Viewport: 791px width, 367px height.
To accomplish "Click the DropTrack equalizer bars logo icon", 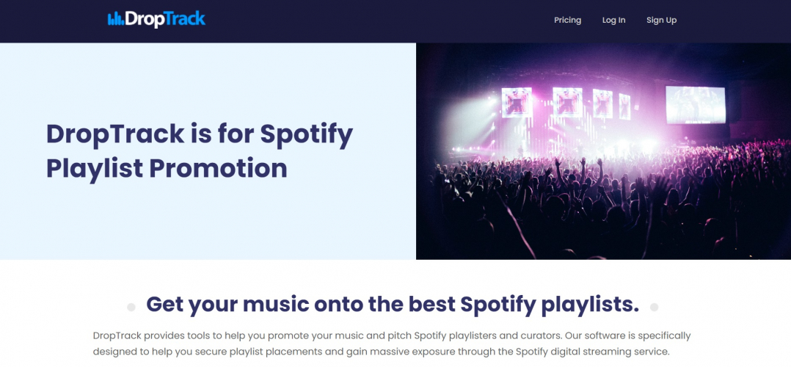I will 115,19.
